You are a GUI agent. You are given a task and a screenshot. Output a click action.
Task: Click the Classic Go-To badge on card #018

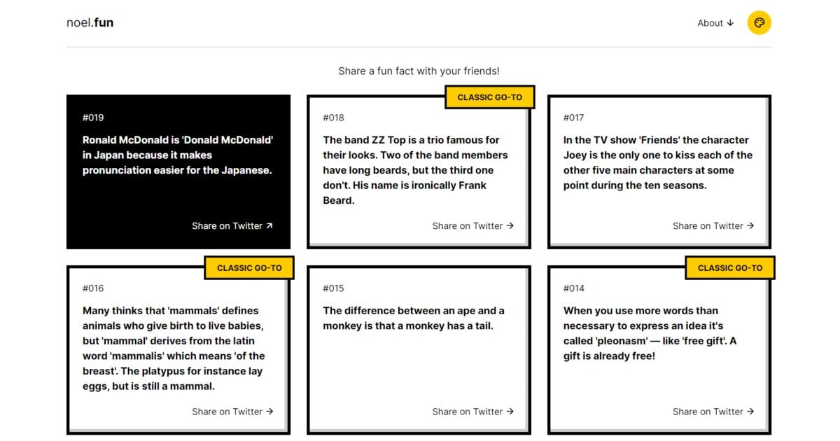click(490, 97)
